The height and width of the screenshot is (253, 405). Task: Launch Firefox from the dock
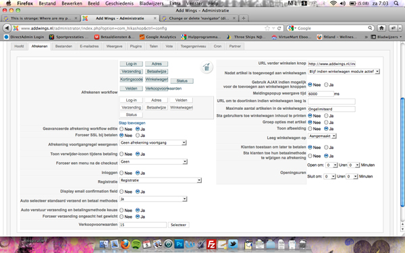point(126,244)
